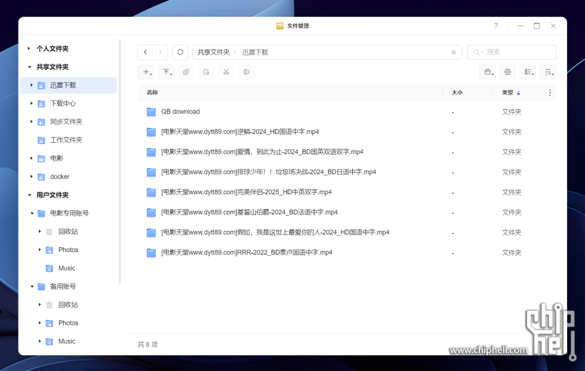585x371 pixels.
Task: Refresh the current folder listing
Action: [x=180, y=52]
